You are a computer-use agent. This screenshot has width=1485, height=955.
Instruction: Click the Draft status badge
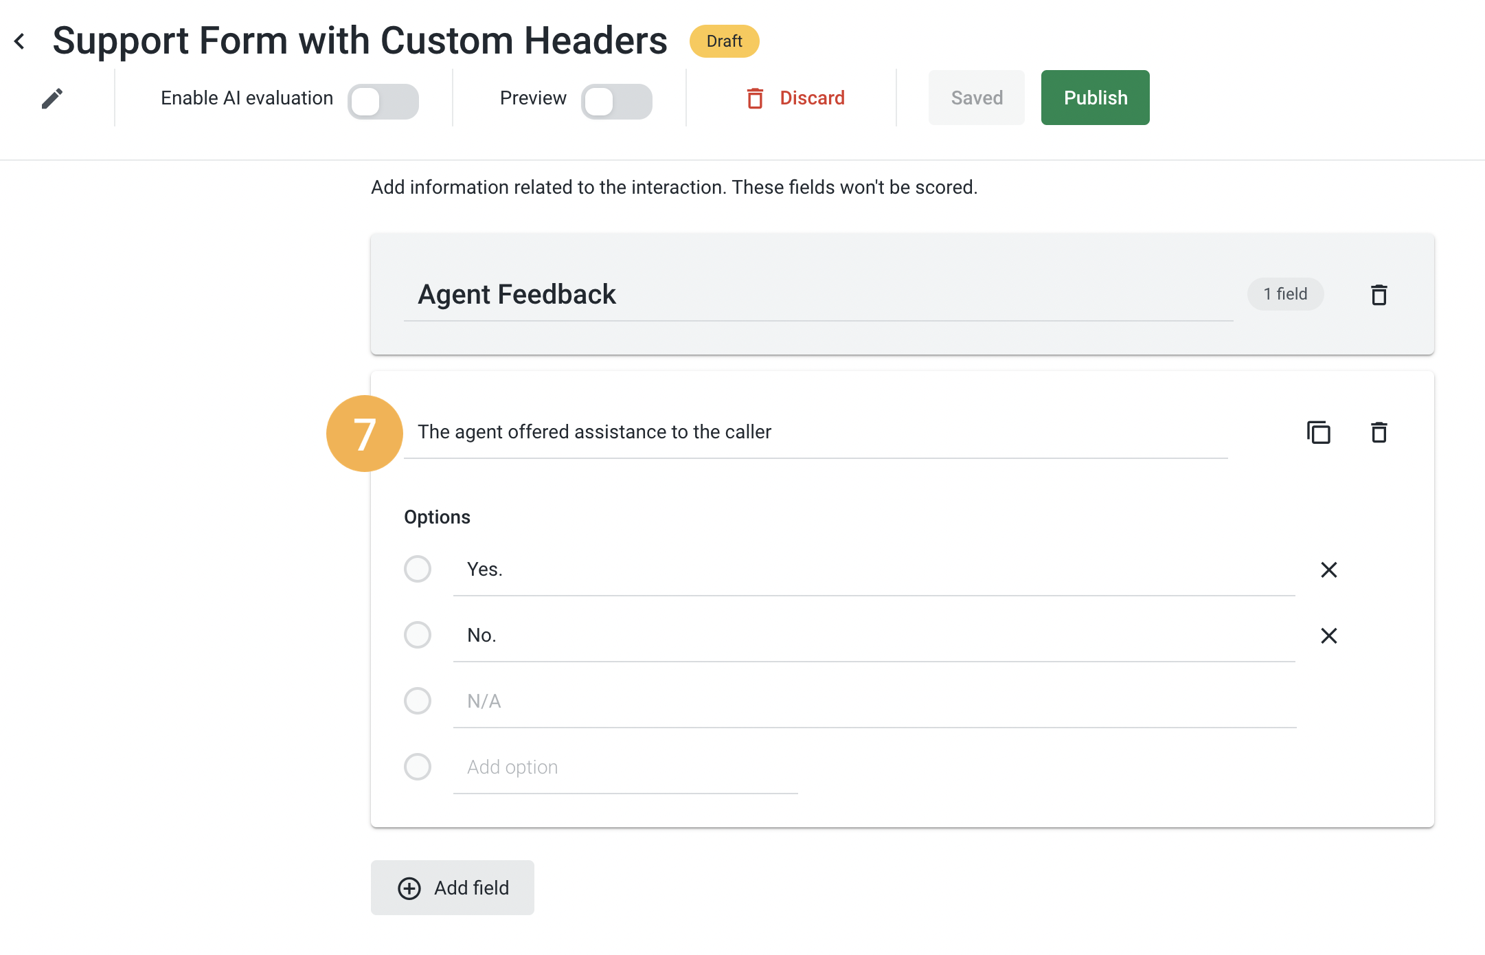pos(724,41)
